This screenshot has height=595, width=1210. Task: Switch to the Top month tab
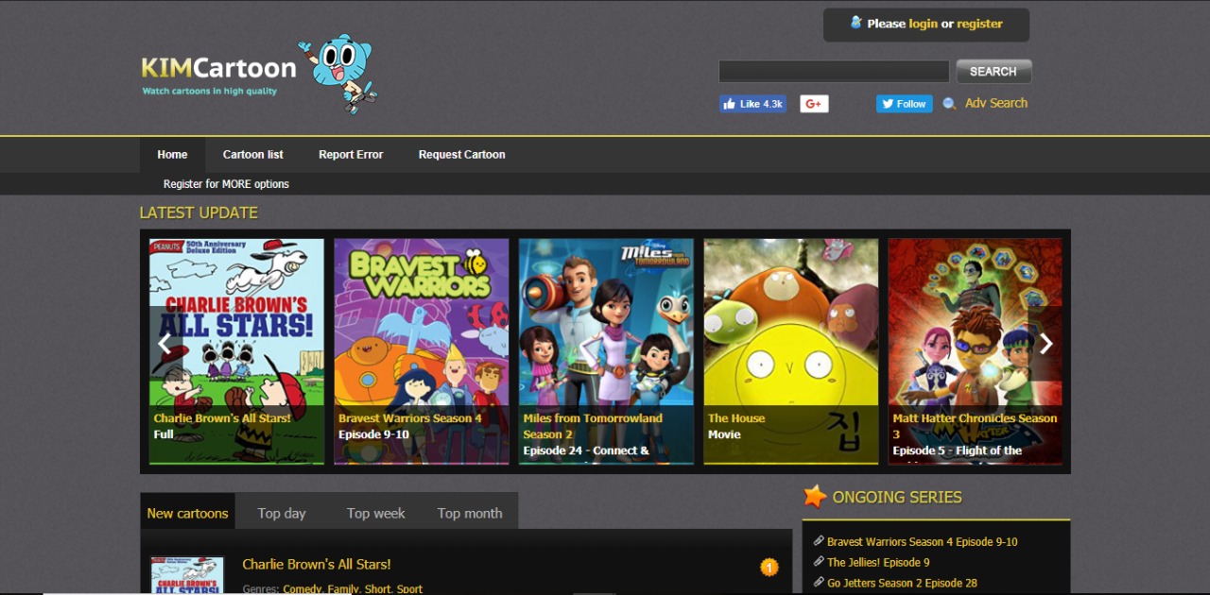(470, 513)
